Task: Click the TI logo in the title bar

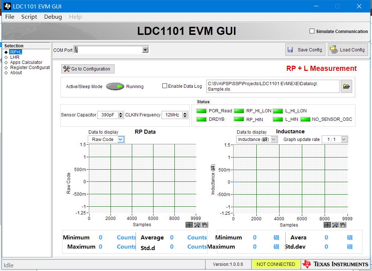Action: [7, 6]
